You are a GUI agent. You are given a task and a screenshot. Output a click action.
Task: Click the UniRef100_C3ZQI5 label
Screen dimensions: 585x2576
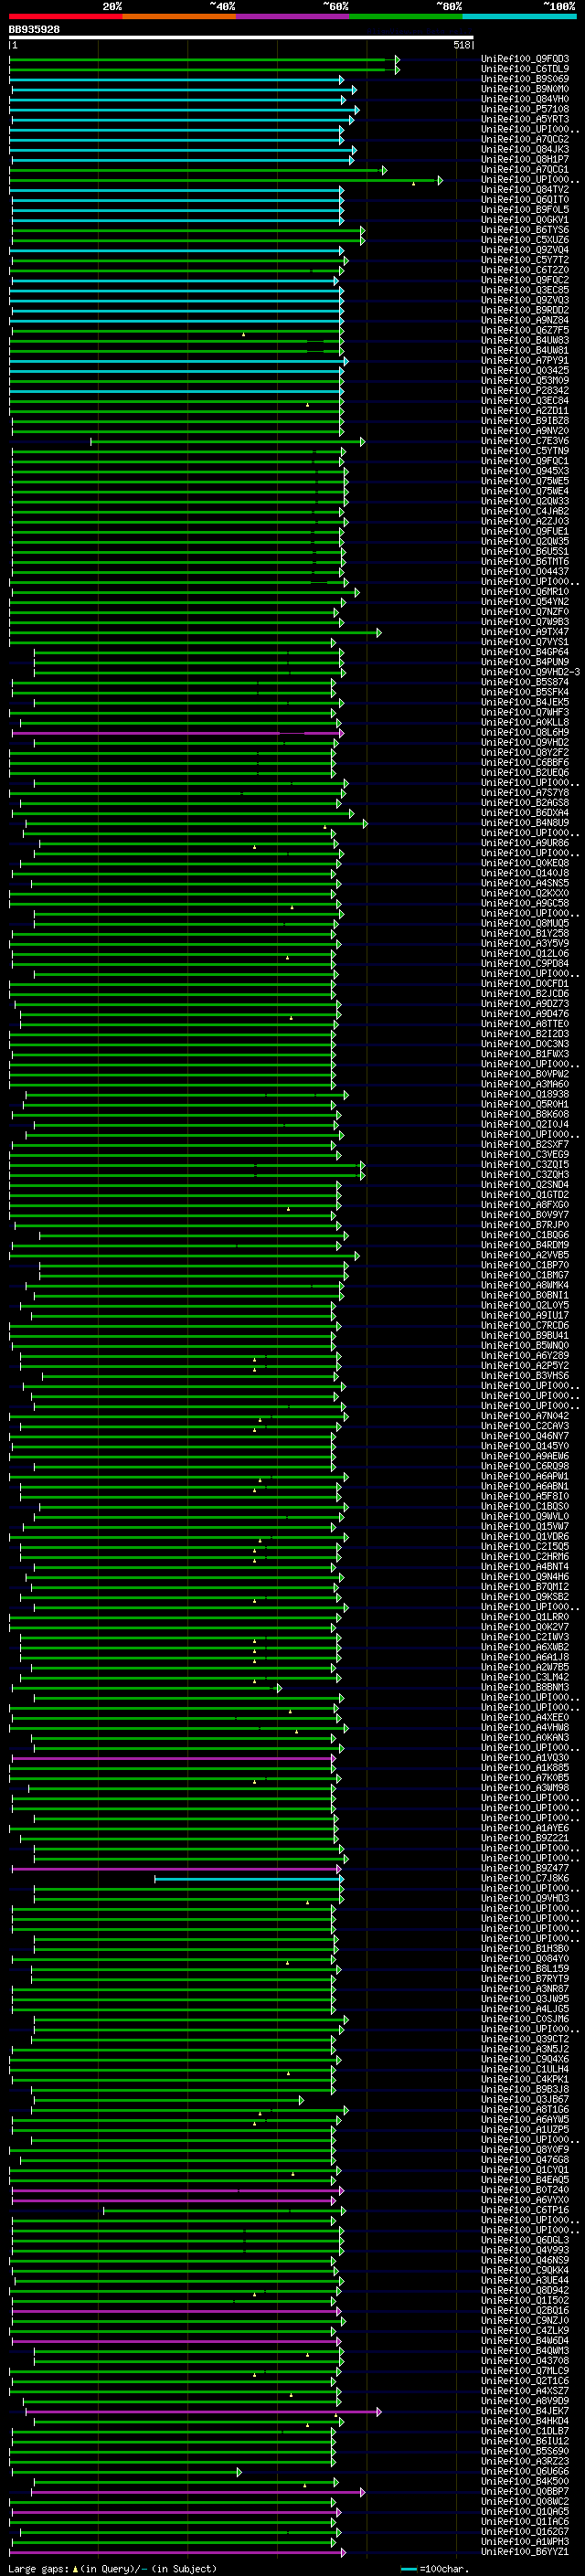[525, 1165]
